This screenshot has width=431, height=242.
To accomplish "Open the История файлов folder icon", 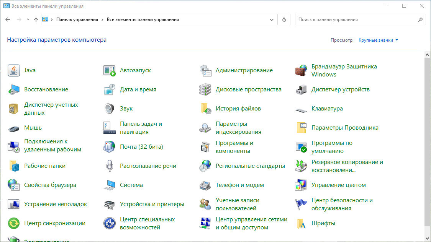I will (205, 109).
